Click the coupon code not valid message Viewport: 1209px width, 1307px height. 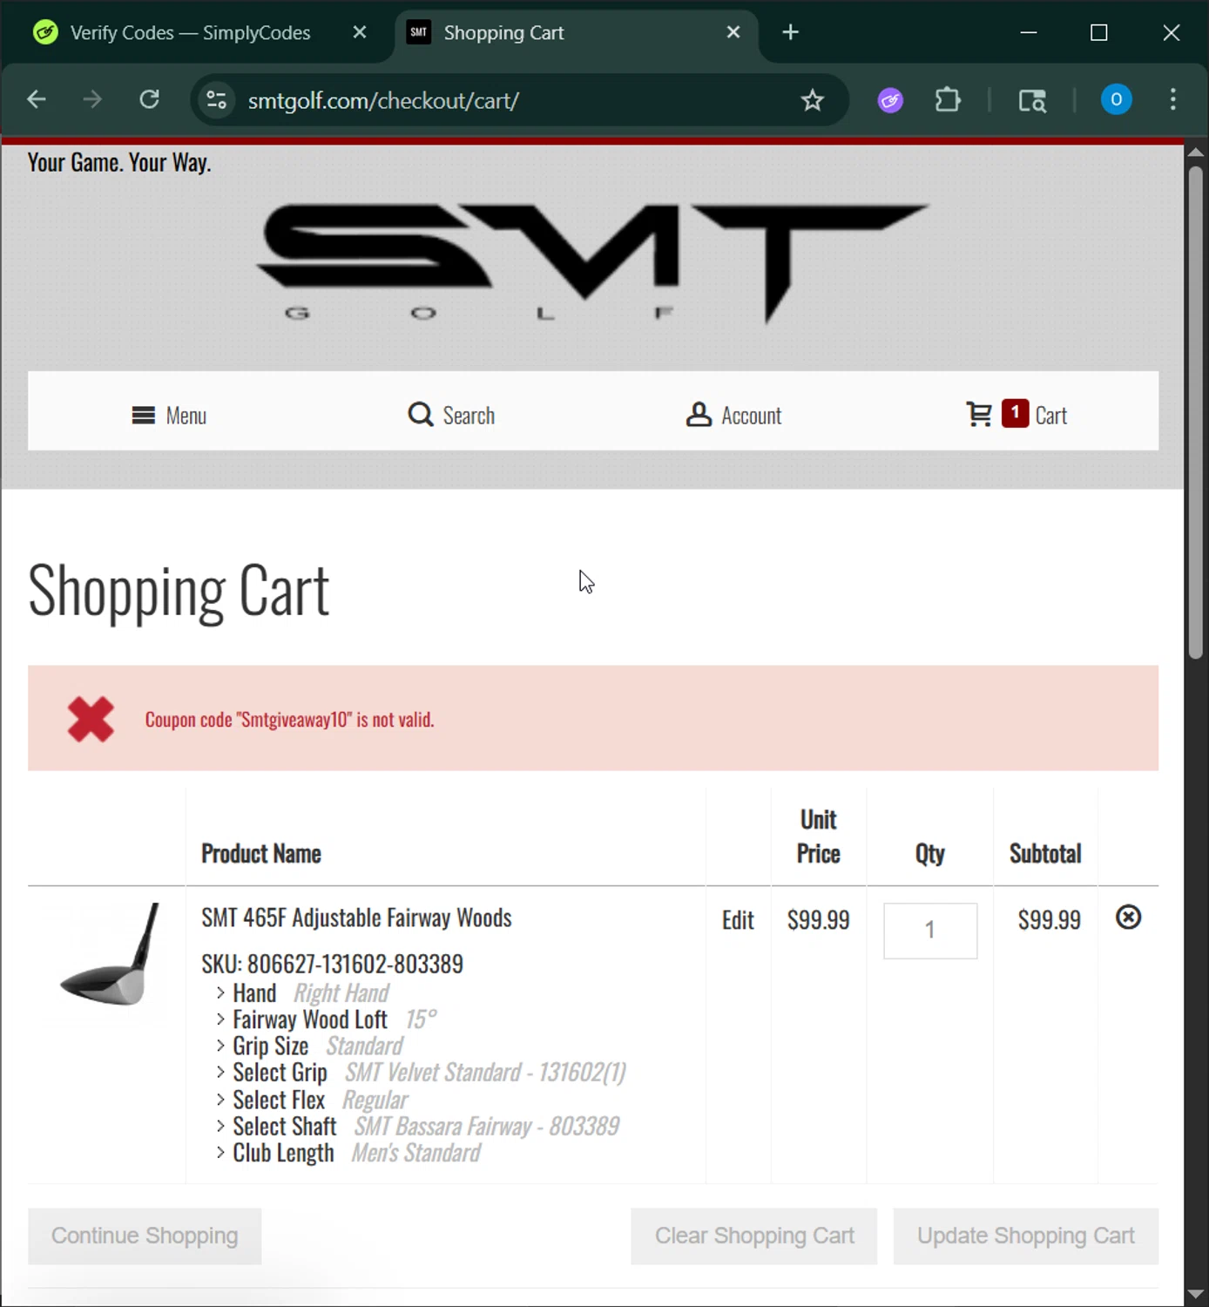coord(289,720)
